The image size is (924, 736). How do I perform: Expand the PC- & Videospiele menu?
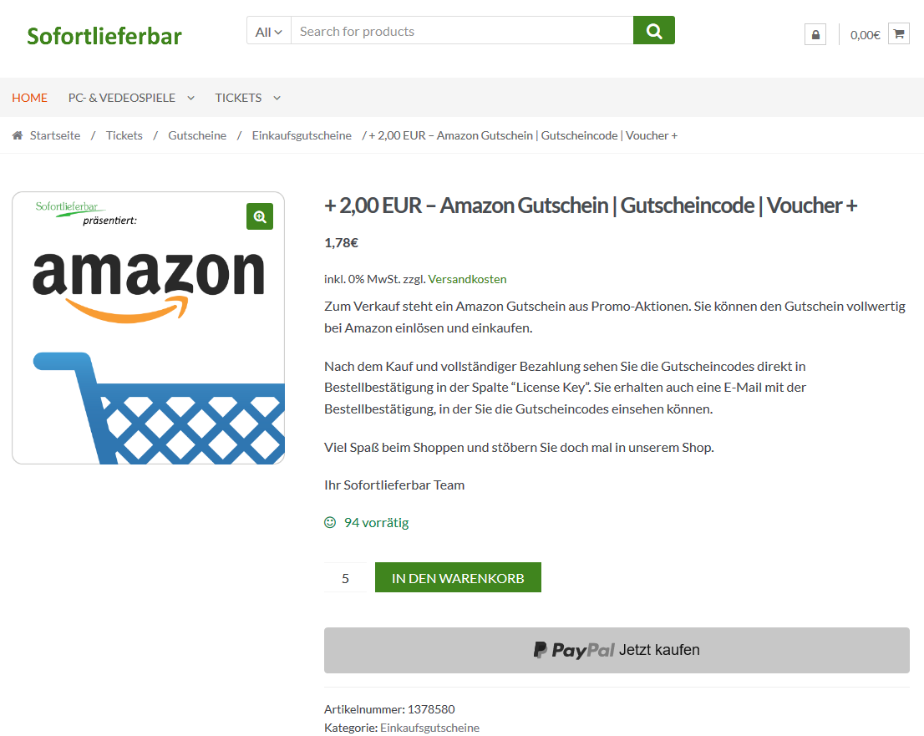click(x=190, y=98)
